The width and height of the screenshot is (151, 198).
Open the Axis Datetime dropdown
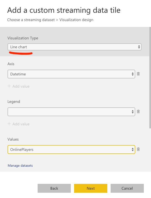(71, 74)
